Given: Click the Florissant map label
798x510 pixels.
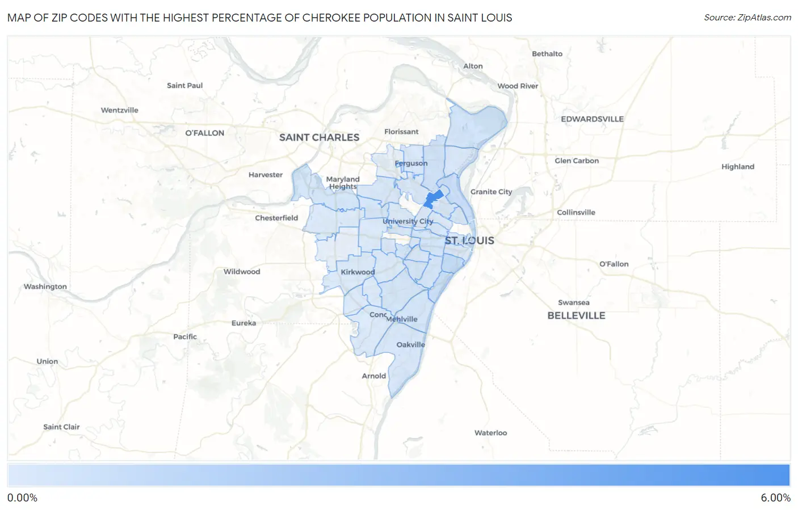Looking at the screenshot, I should point(401,132).
